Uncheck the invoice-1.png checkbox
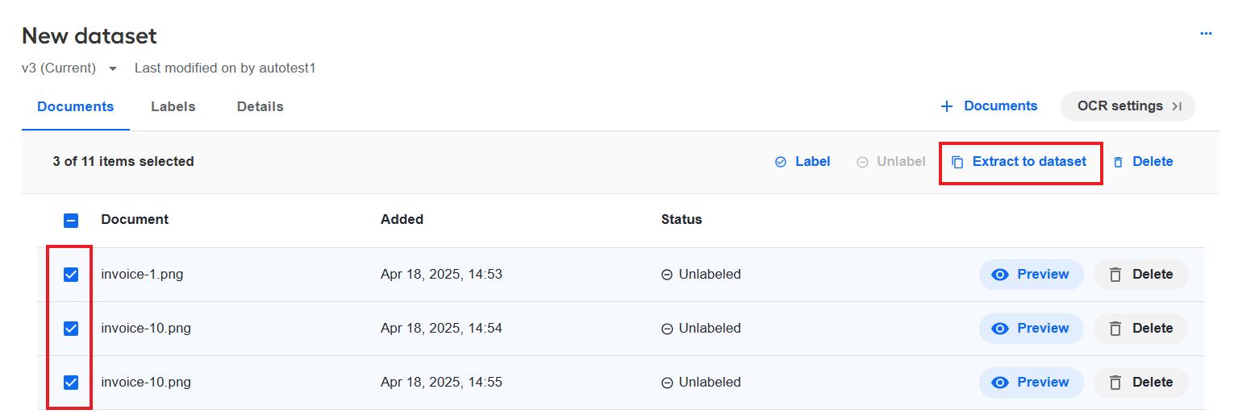The width and height of the screenshot is (1234, 418). 71,275
